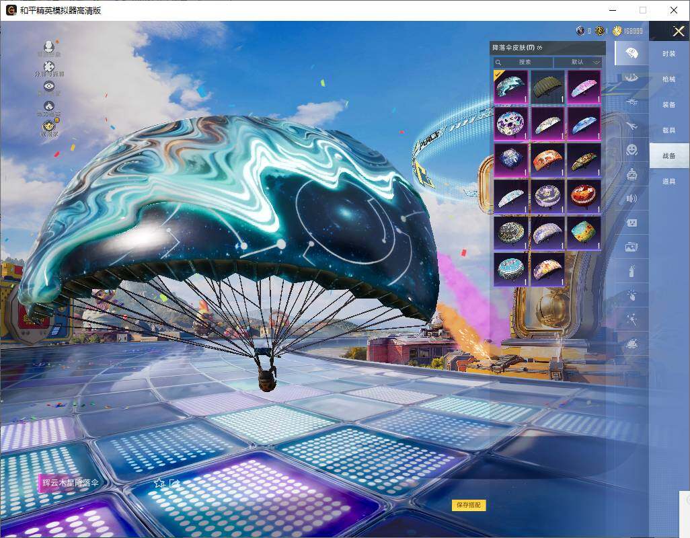
Task: Open the photo gallery category icon
Action: (x=632, y=247)
